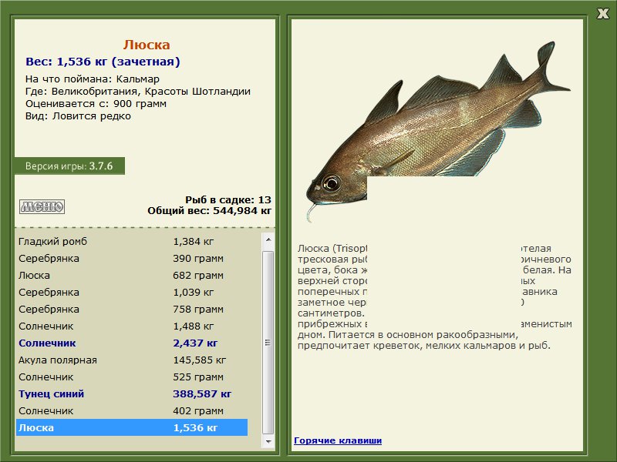Image resolution: width=617 pixels, height=462 pixels.
Task: Click Рыб в садке: 13 text
Action: pyautogui.click(x=228, y=200)
